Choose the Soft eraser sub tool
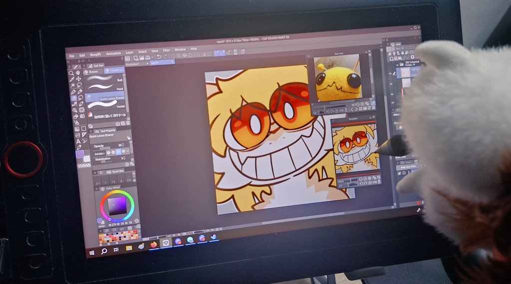The image size is (511, 284). 105,78
